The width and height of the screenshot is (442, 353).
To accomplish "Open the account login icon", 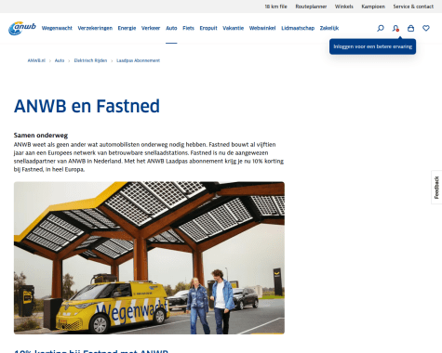I will click(395, 28).
